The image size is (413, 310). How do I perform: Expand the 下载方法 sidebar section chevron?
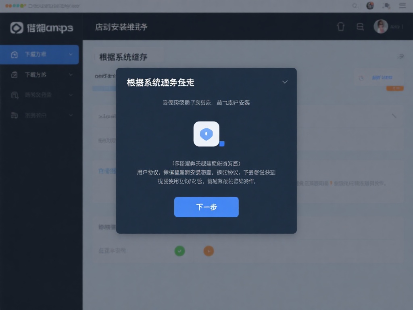[x=71, y=75]
